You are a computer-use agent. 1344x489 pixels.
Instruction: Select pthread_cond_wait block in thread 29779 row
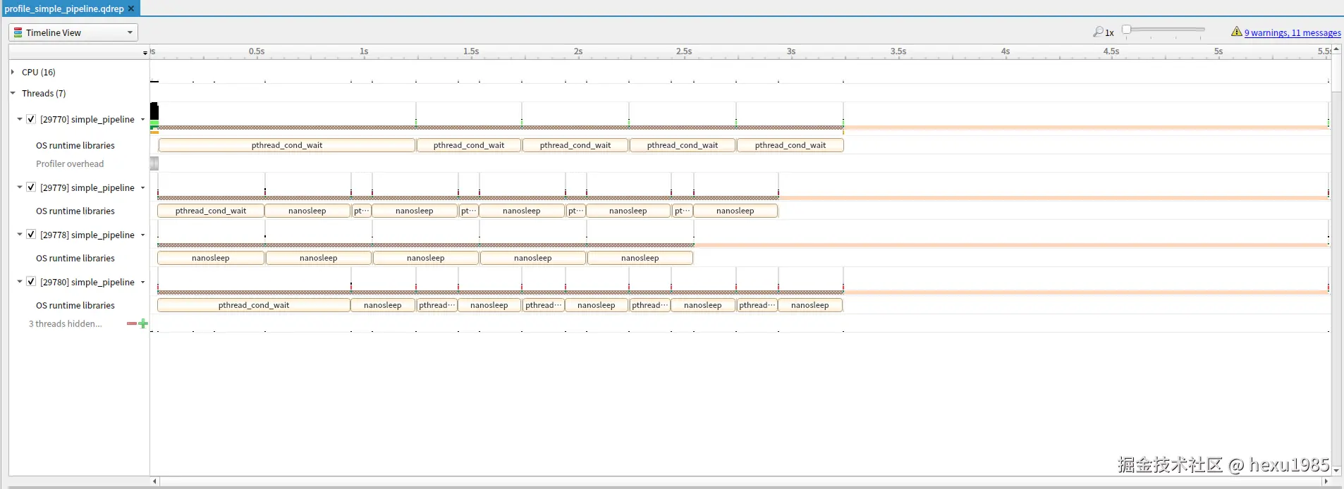pyautogui.click(x=211, y=211)
